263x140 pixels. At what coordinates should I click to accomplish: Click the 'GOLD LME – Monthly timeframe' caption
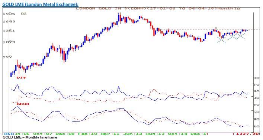30,137
